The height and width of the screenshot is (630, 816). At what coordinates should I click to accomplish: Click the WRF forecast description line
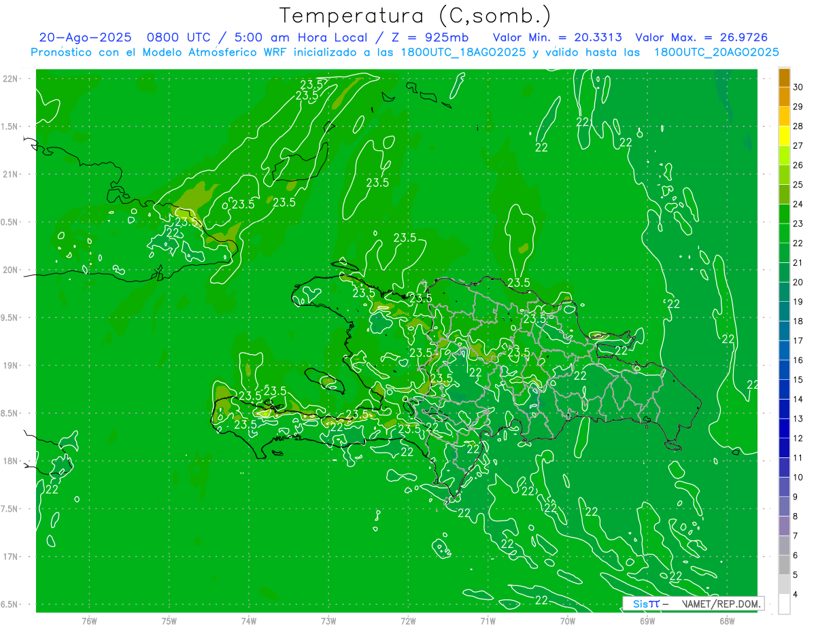click(x=405, y=52)
